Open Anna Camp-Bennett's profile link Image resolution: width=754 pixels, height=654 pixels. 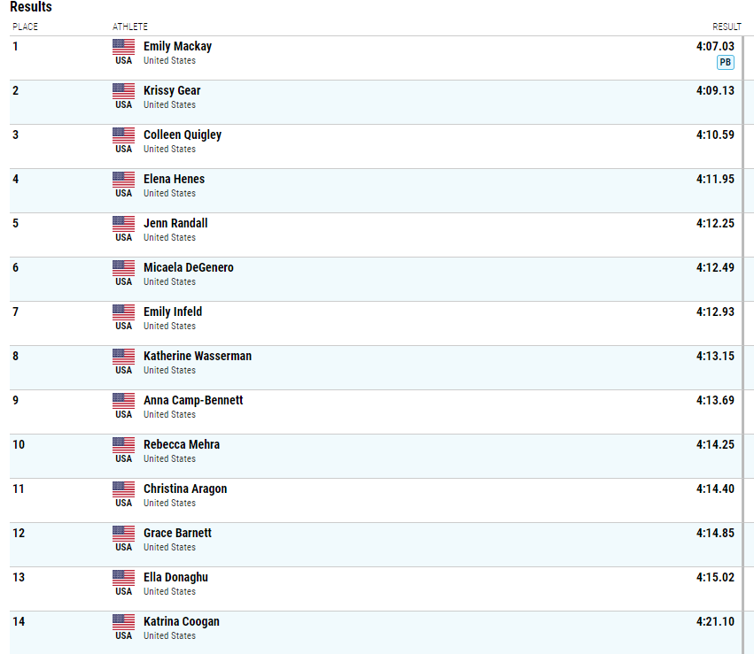point(193,401)
